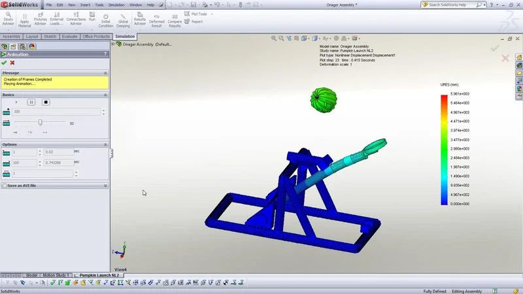The height and width of the screenshot is (294, 523).
Task: Collapse the Message section
Action: click(x=105, y=73)
